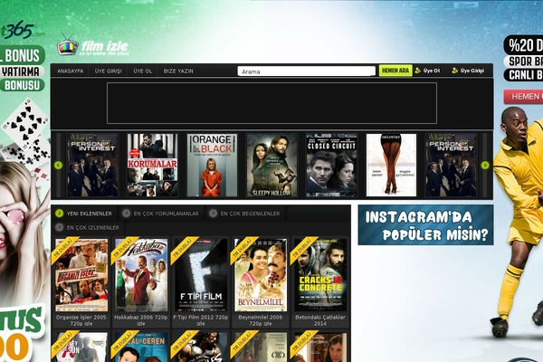Click the F Tipi Film 2012 720p title
The image size is (543, 362).
click(201, 320)
